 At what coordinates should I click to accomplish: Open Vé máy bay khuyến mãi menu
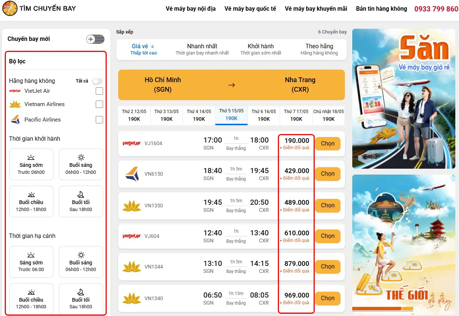click(x=316, y=8)
